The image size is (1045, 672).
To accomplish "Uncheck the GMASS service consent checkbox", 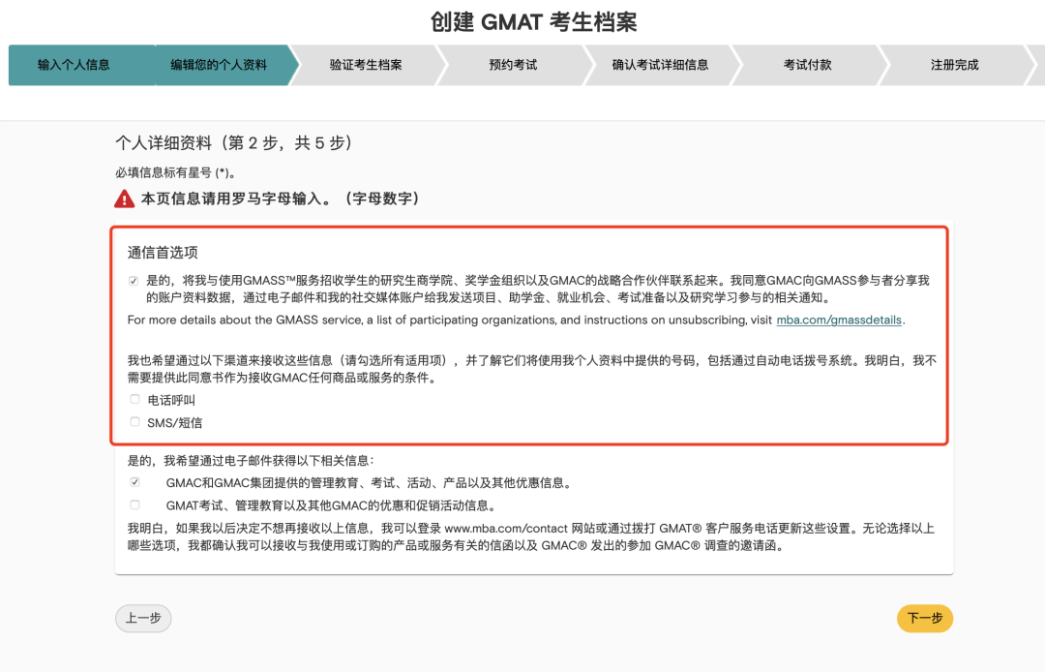I will point(134,281).
